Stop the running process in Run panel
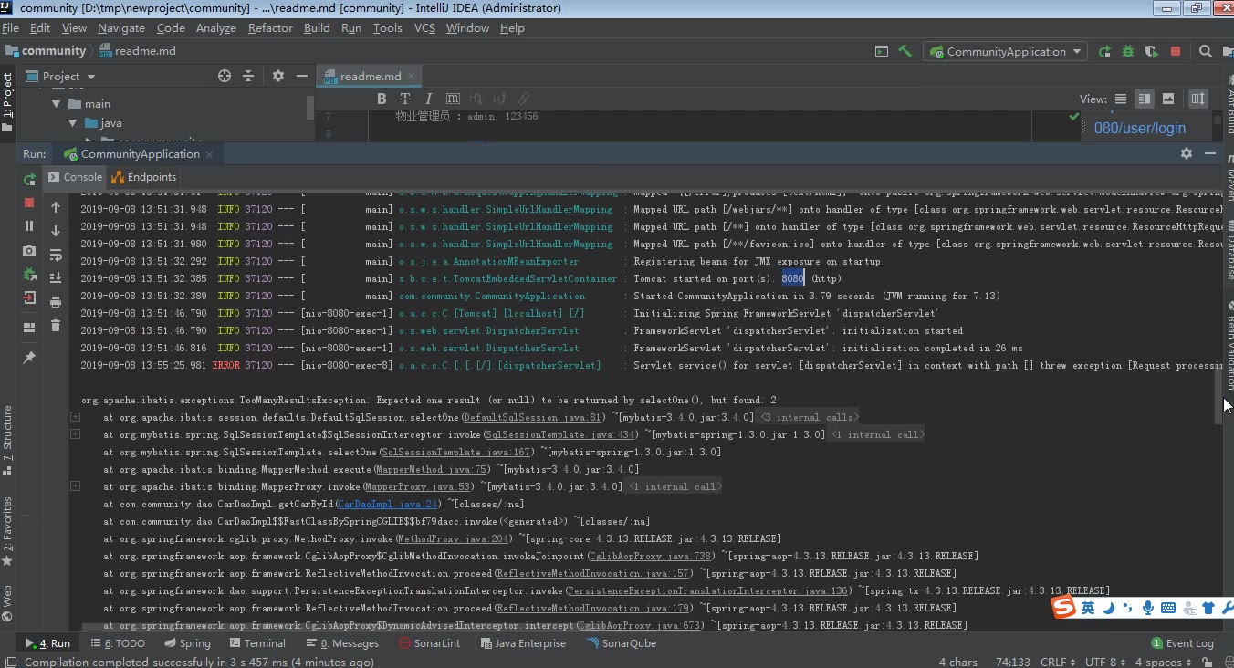This screenshot has width=1234, height=668. point(29,203)
